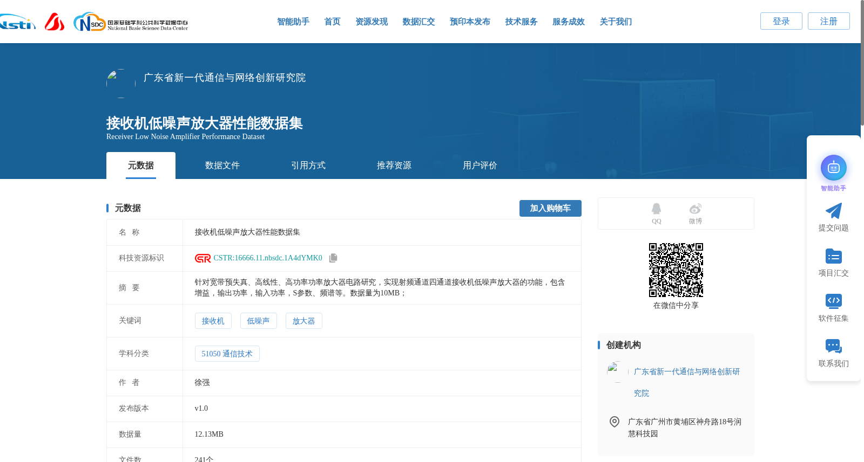Screen dimensions: 864x462
Task: Switch to the 用户评价 tab
Action: 480,166
